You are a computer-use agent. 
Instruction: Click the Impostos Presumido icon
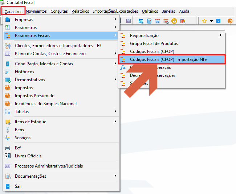tap(8, 96)
